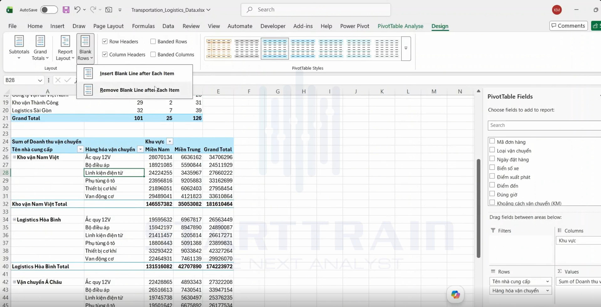
Task: Open the Comments button
Action: [568, 26]
